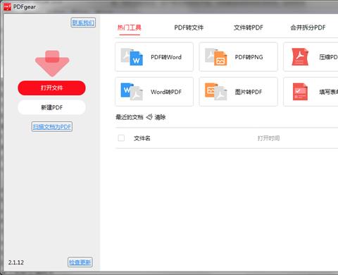Click the PDF转Word tool icon

132,57
